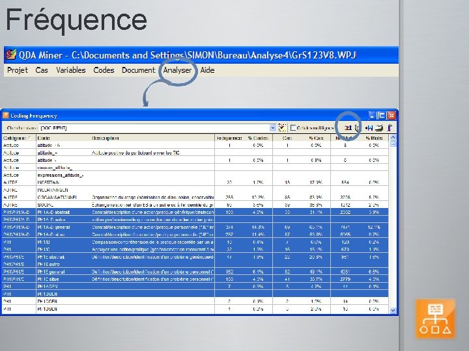This screenshot has height=351, width=469.
Task: Open the Projet menu
Action: click(x=18, y=70)
